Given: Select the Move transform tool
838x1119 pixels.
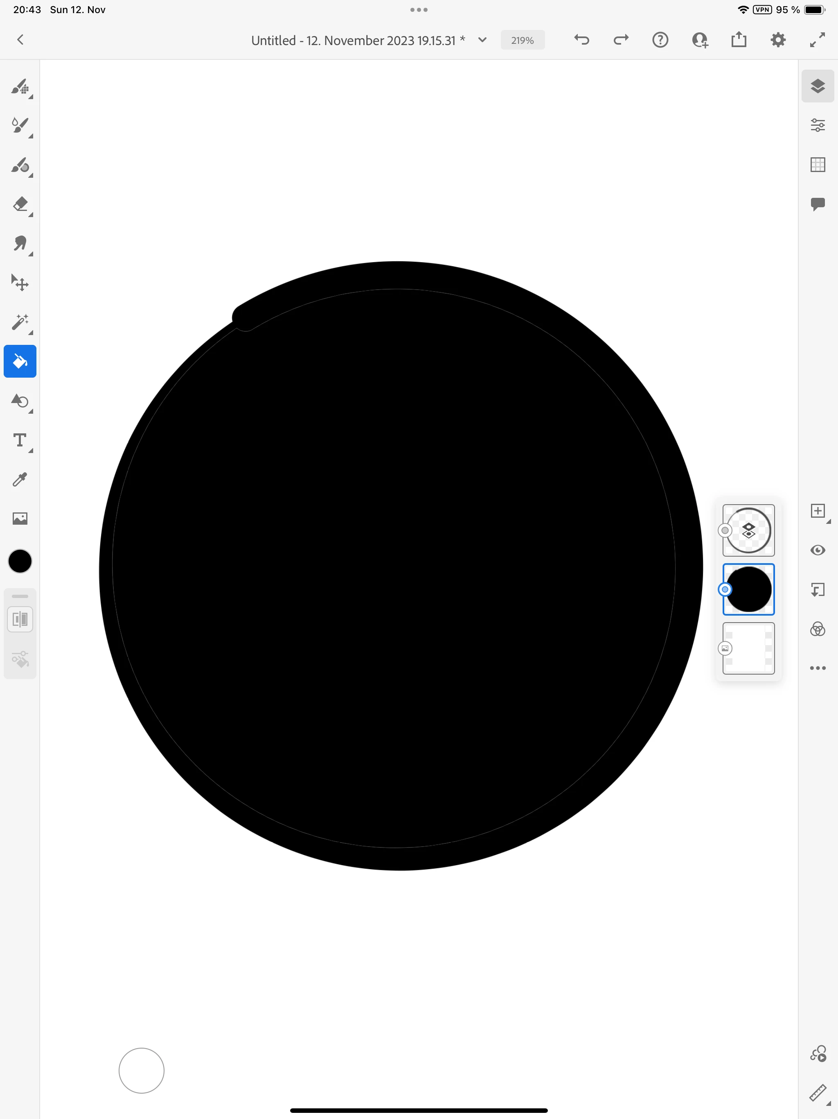Looking at the screenshot, I should [20, 282].
